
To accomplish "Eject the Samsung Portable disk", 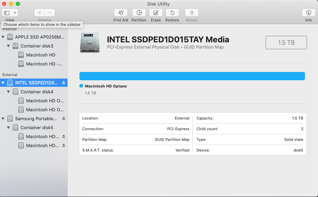I will point(64,118).
